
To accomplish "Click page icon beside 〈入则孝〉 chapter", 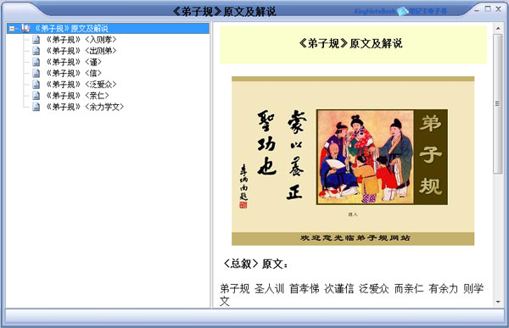I will 36,40.
